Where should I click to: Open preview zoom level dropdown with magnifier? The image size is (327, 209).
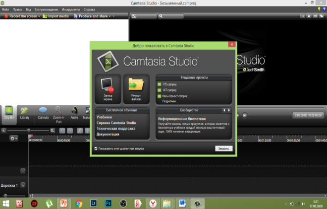click(x=170, y=16)
